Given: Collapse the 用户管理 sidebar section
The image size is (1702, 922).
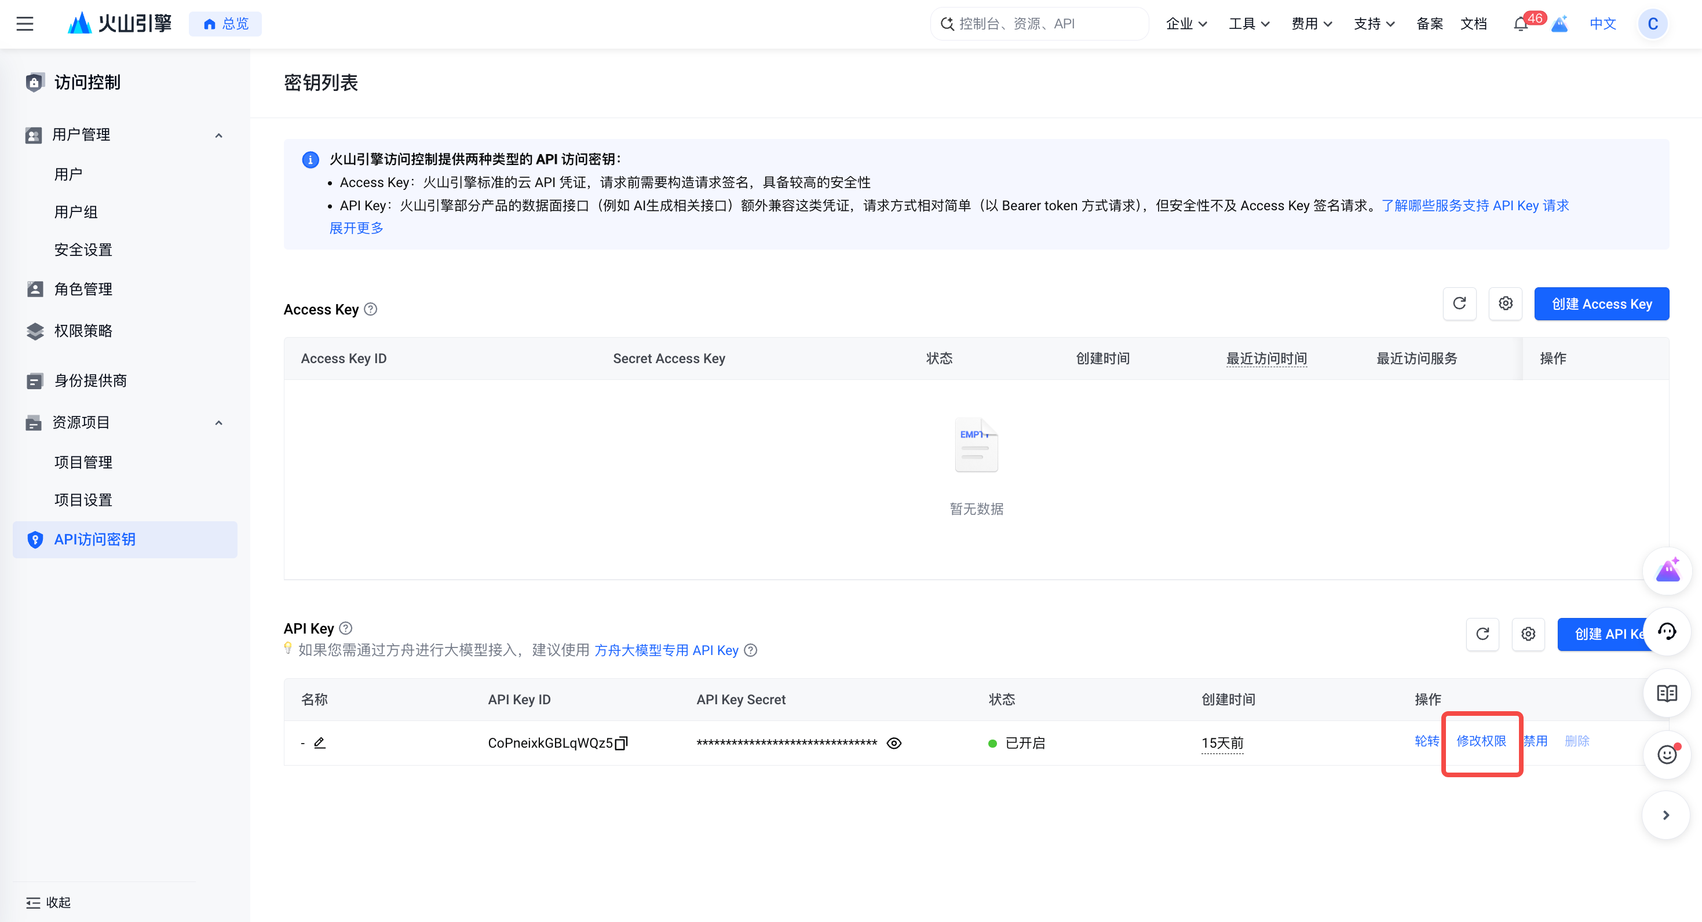Looking at the screenshot, I should [x=219, y=136].
